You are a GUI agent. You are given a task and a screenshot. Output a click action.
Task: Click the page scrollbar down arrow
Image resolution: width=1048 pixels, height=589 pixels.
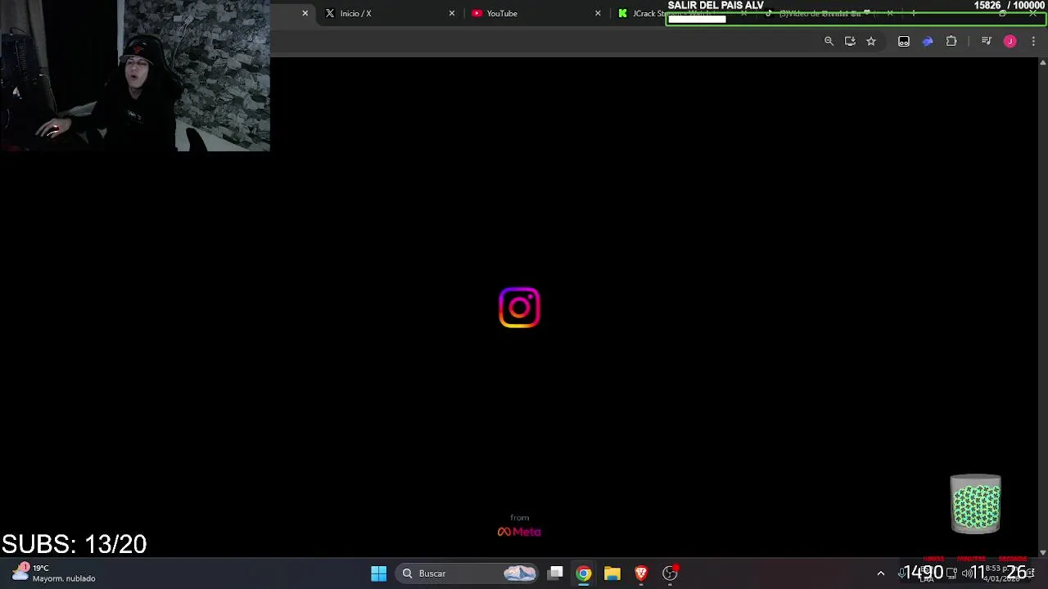(x=1042, y=553)
